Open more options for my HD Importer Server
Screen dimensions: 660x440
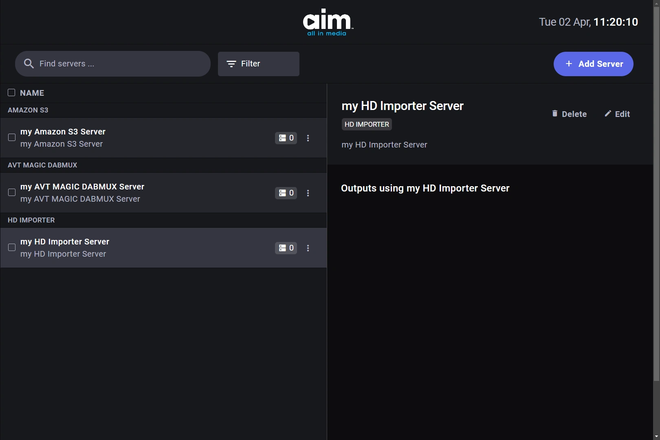(308, 248)
